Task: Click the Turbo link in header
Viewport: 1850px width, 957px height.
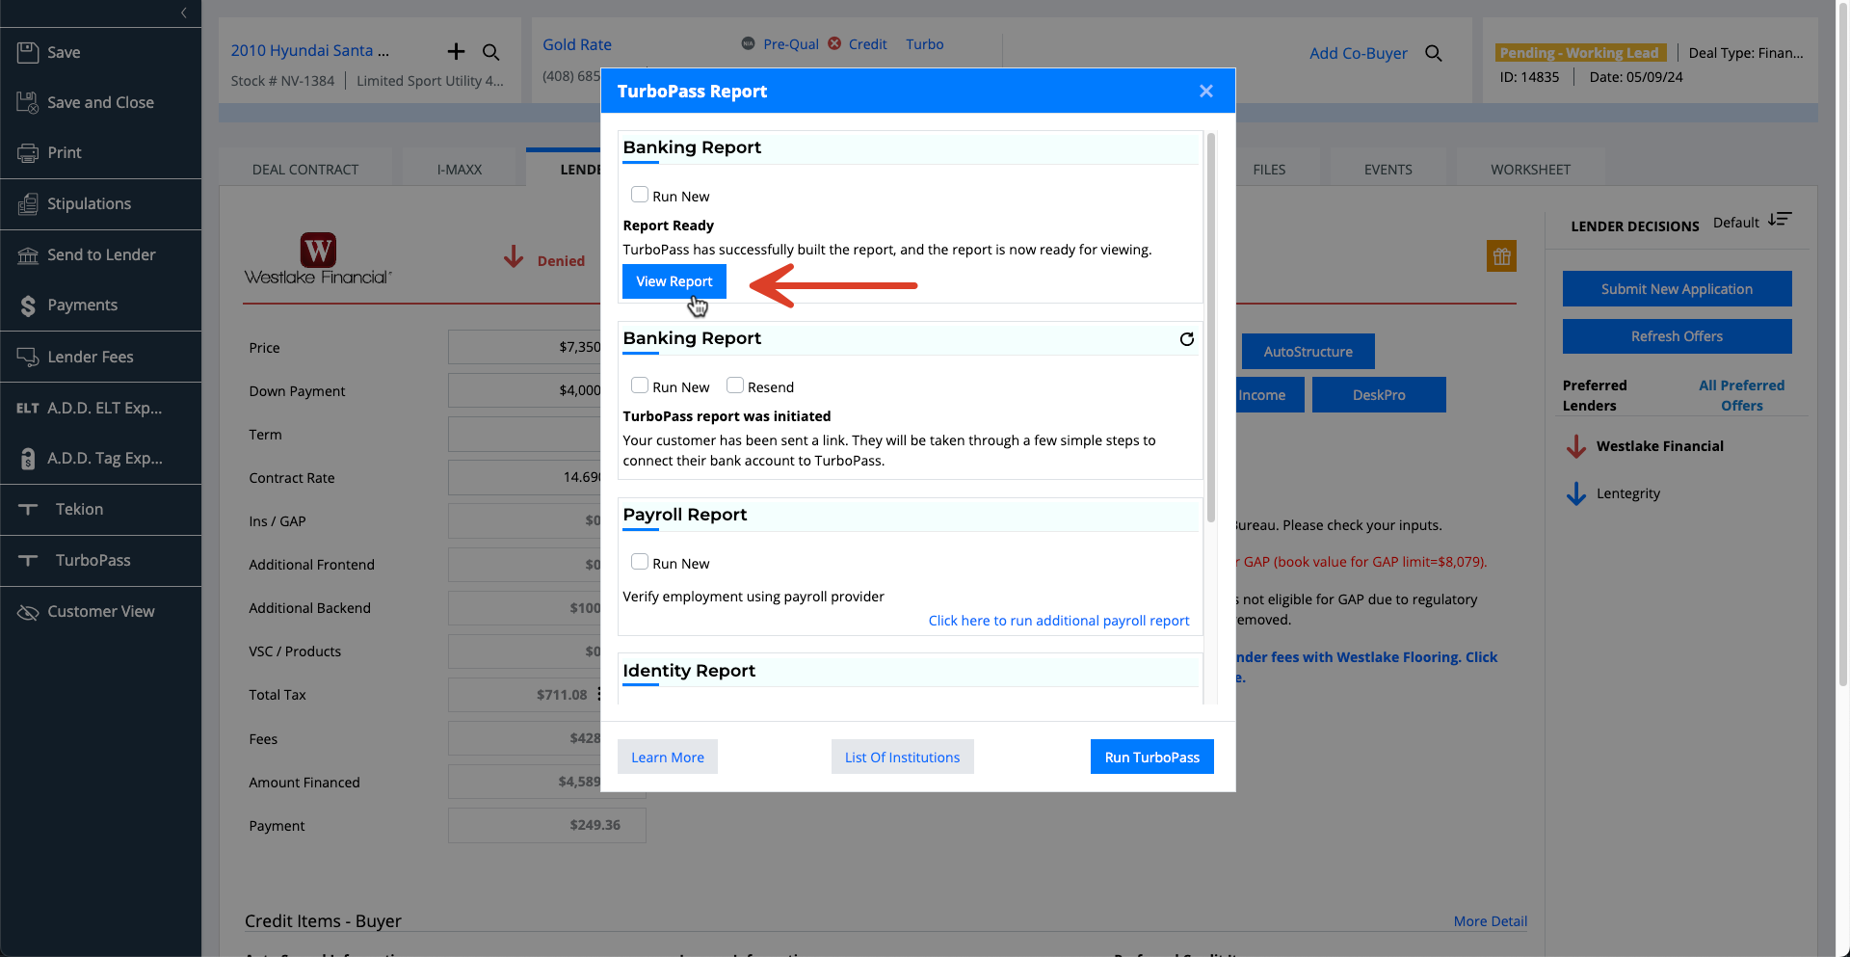Action: point(925,43)
